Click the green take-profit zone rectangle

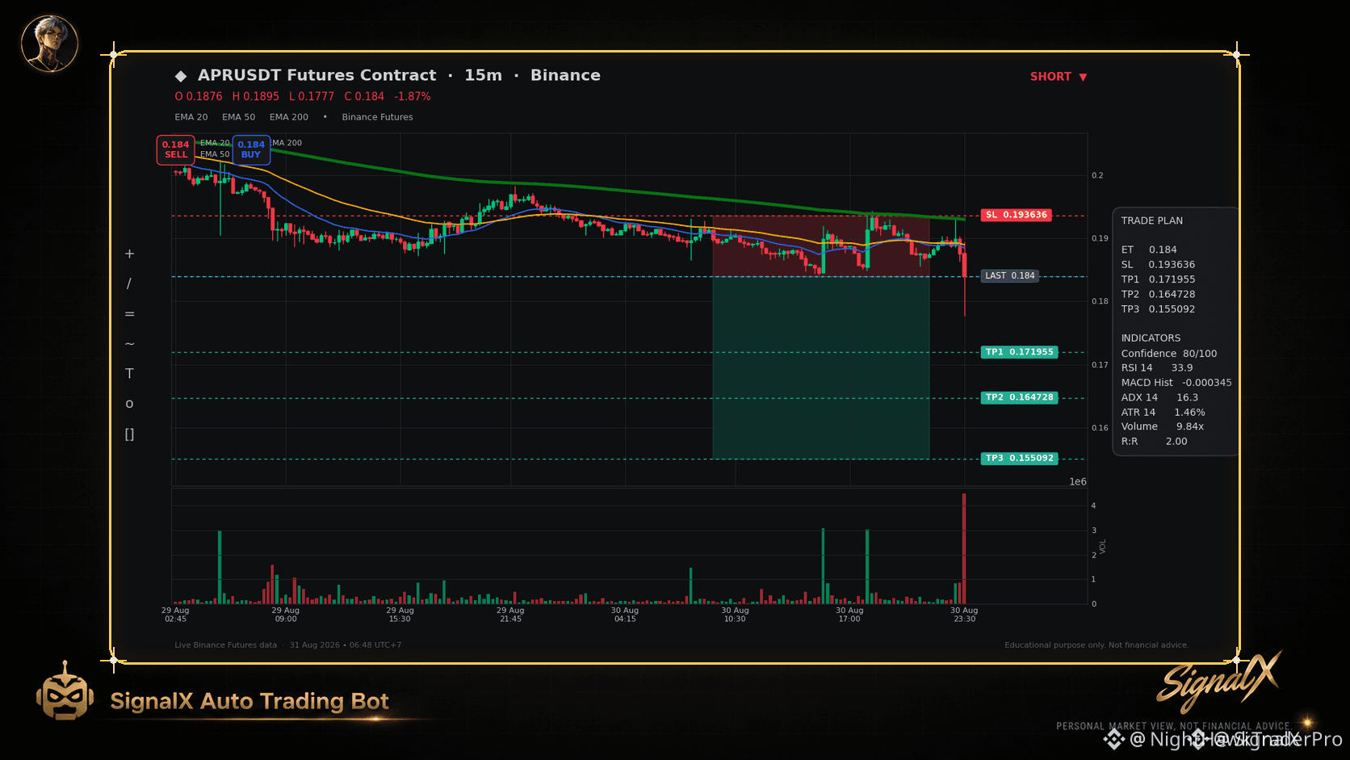pos(820,367)
